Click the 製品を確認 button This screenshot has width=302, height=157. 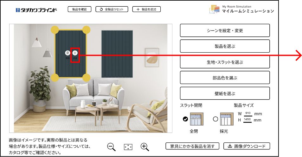[79, 9]
